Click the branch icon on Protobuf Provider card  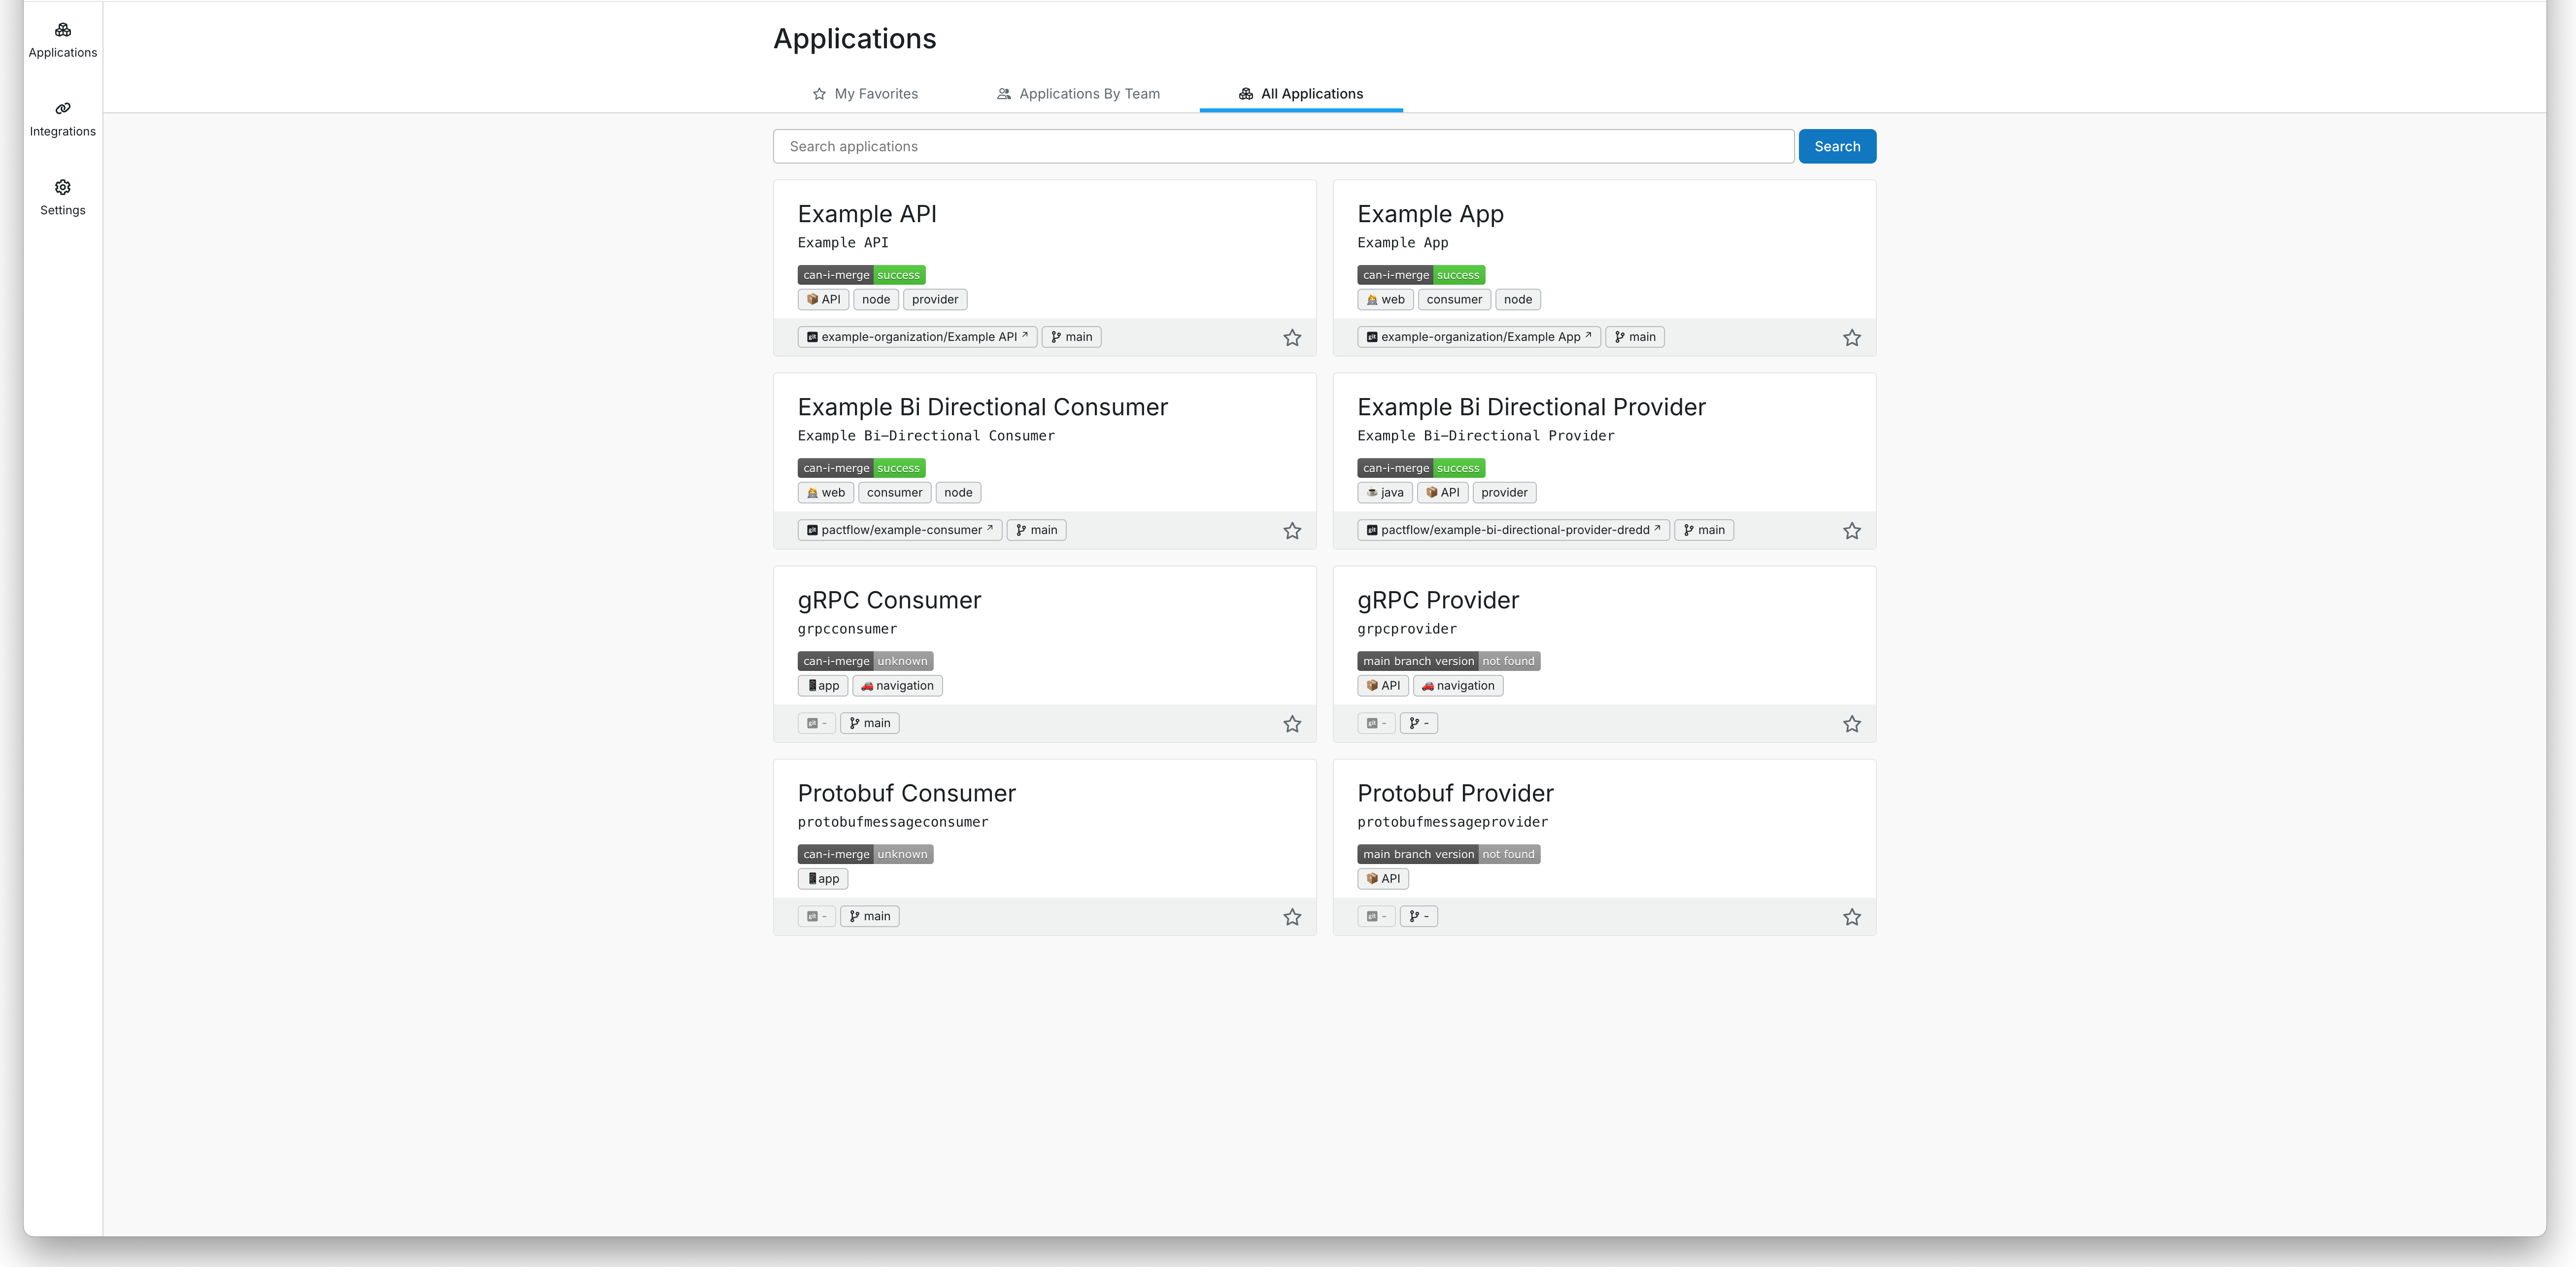coord(1412,915)
